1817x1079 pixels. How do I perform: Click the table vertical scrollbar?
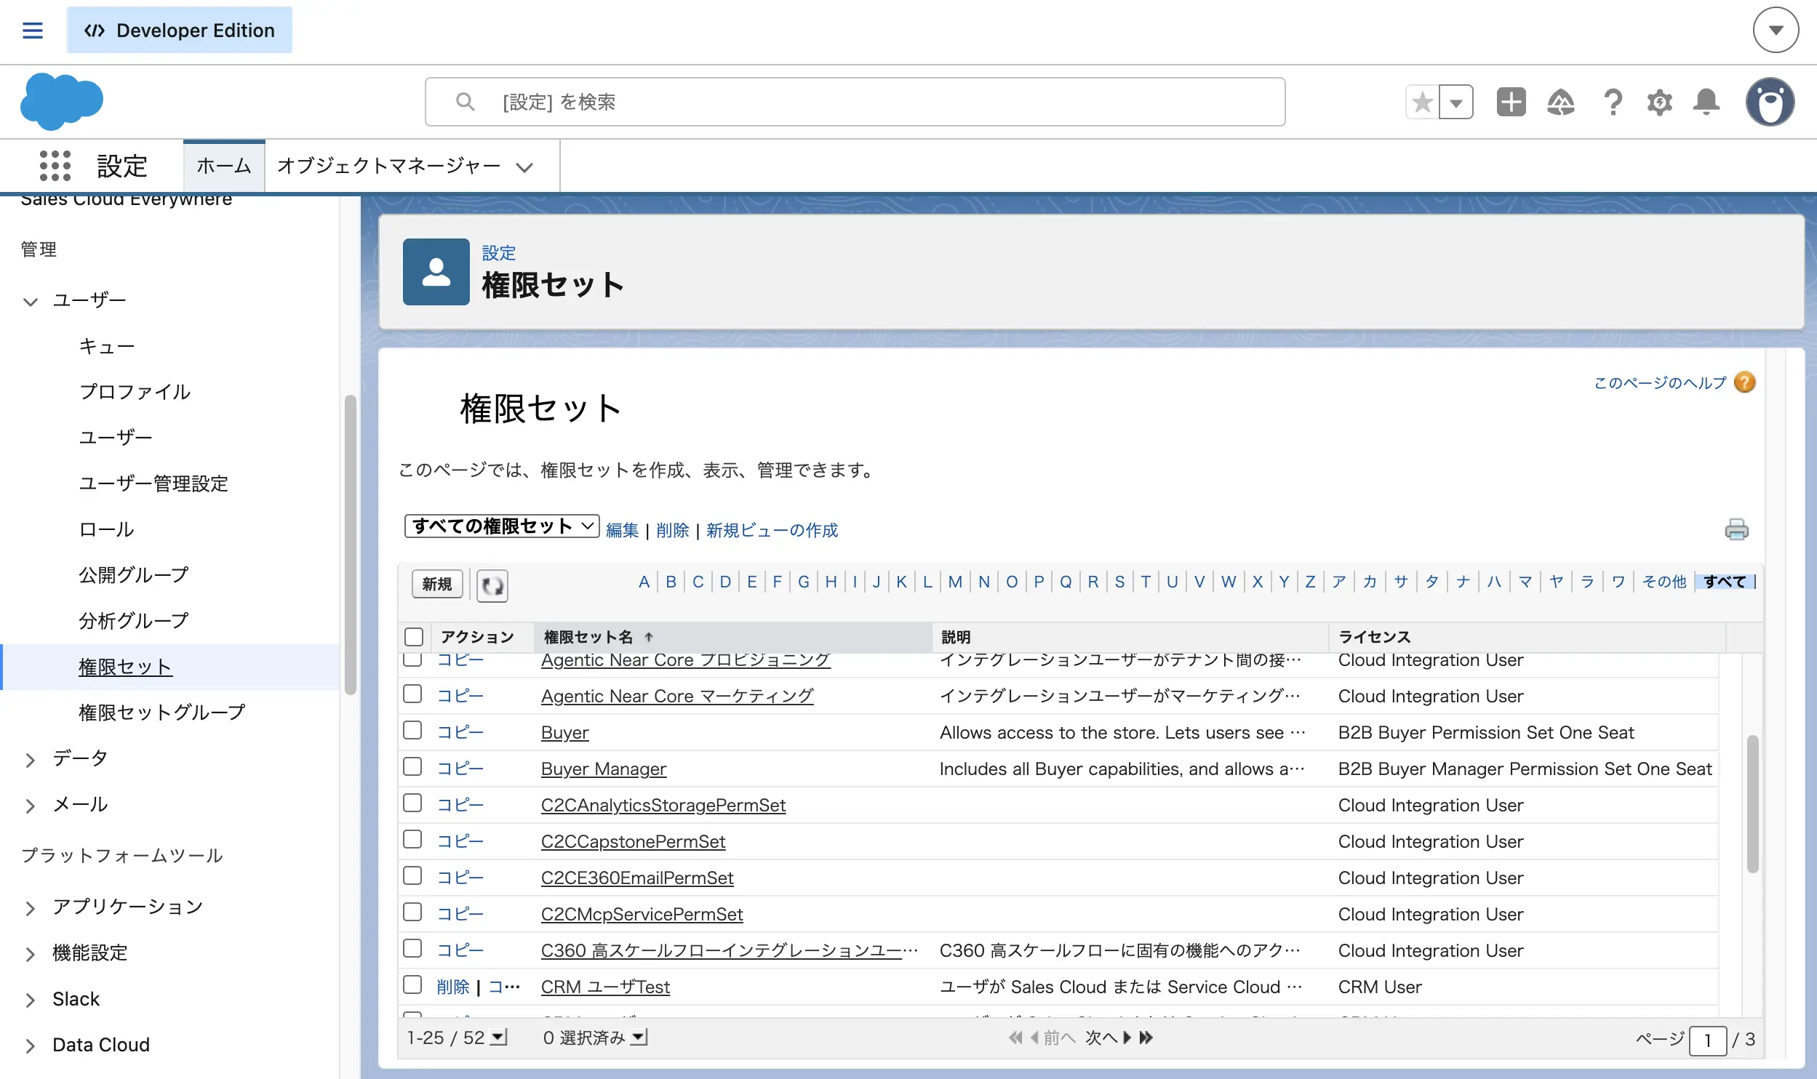tap(1752, 804)
